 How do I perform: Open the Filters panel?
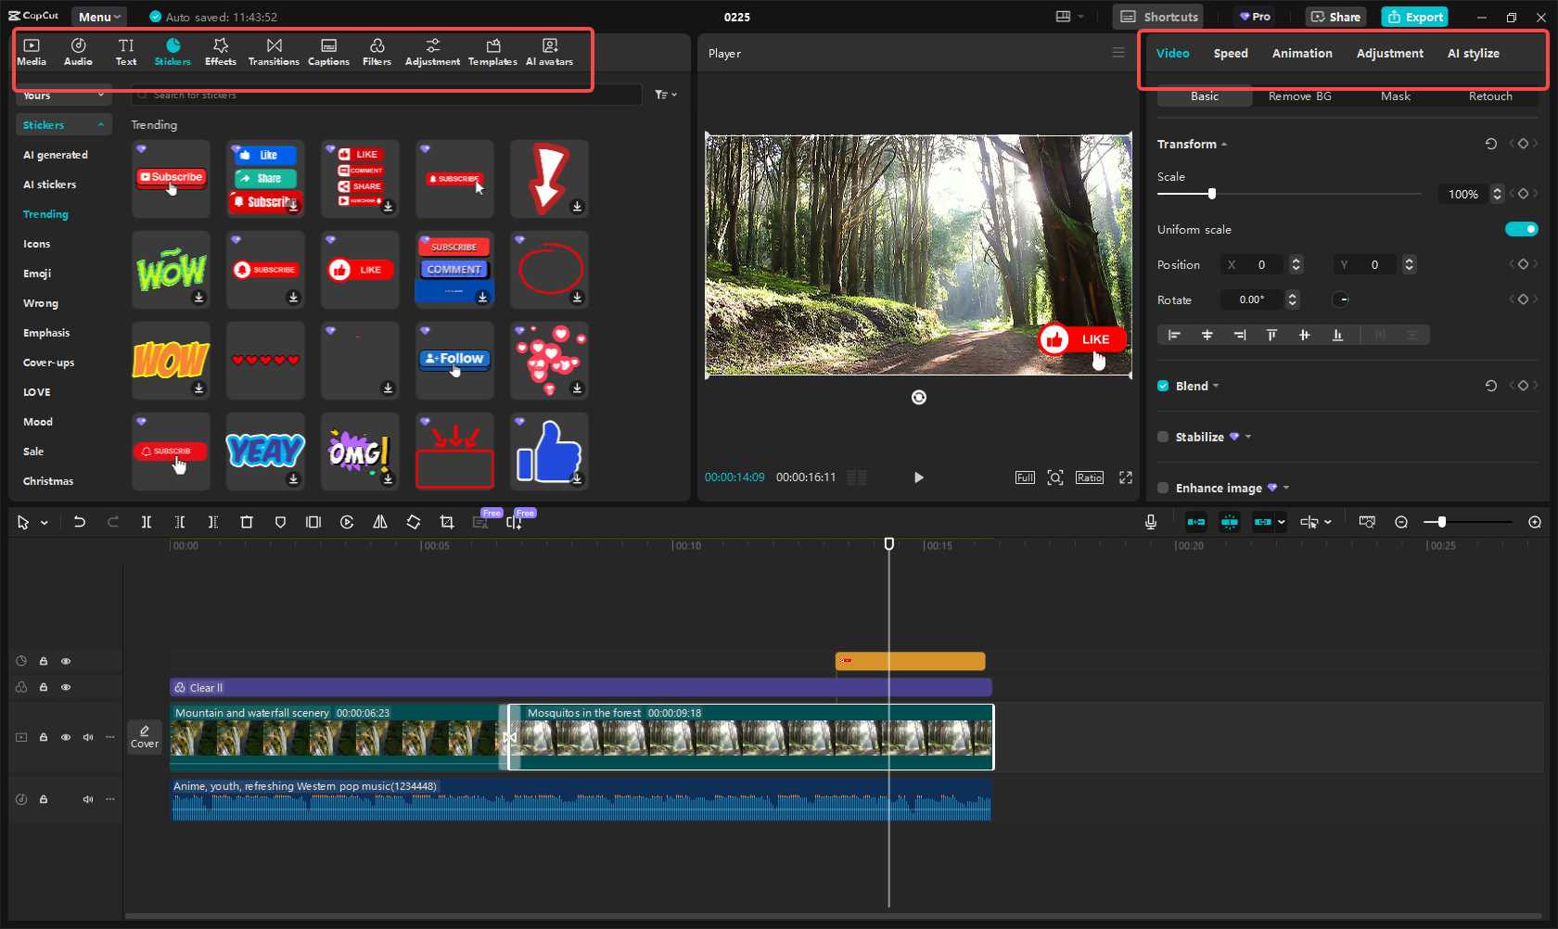click(377, 50)
